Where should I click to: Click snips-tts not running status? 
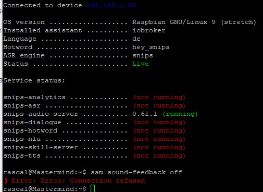[x=159, y=156]
